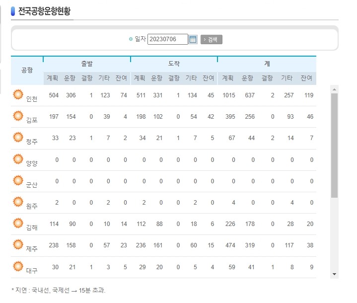
Task: Click 인천 total other value 257
Action: click(x=288, y=95)
